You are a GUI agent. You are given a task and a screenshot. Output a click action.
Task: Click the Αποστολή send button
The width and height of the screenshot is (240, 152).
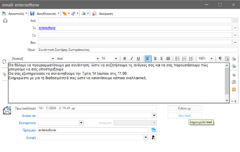[x=13, y=14]
